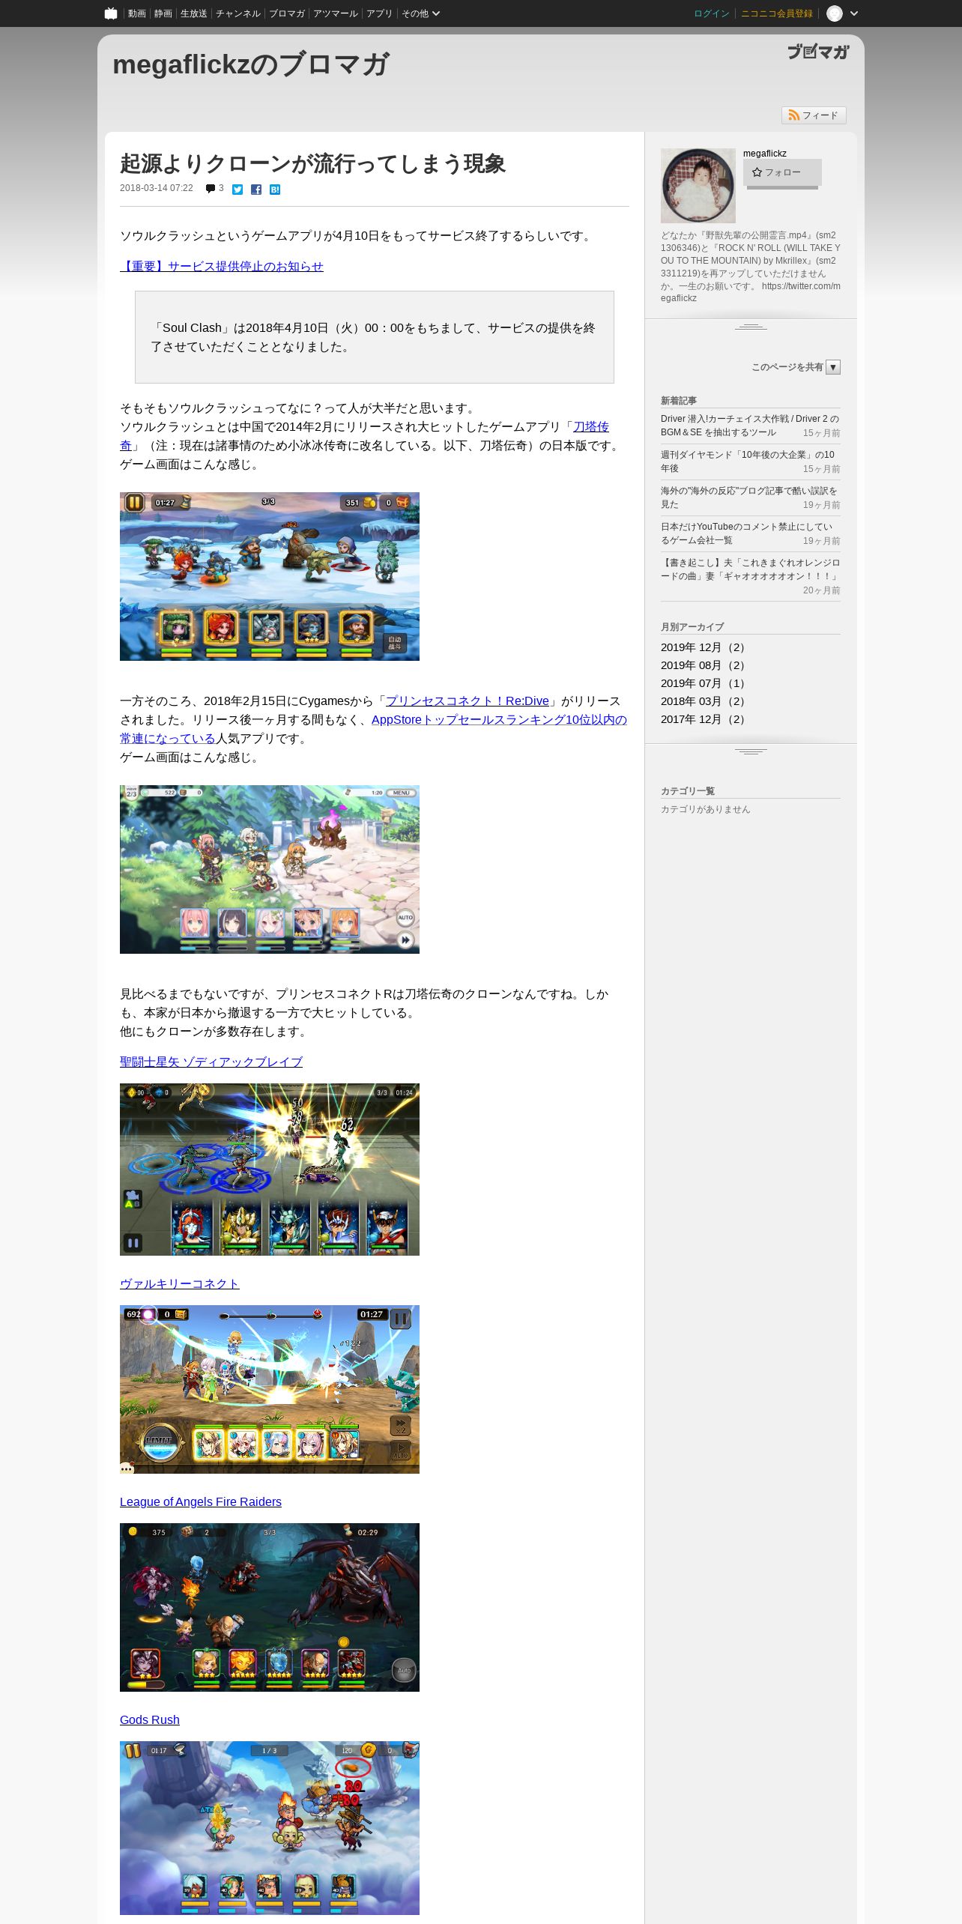
Task: Click the 新着記事 heading
Action: click(x=679, y=401)
